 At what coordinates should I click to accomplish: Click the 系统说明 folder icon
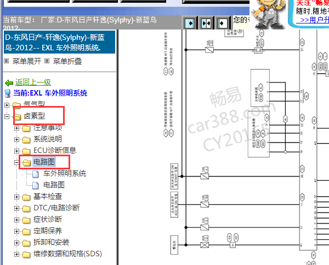(26, 139)
